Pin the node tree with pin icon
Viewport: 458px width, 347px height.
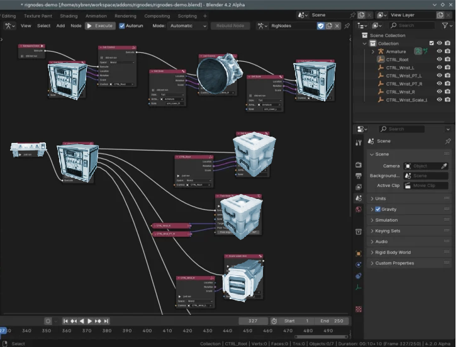(347, 26)
